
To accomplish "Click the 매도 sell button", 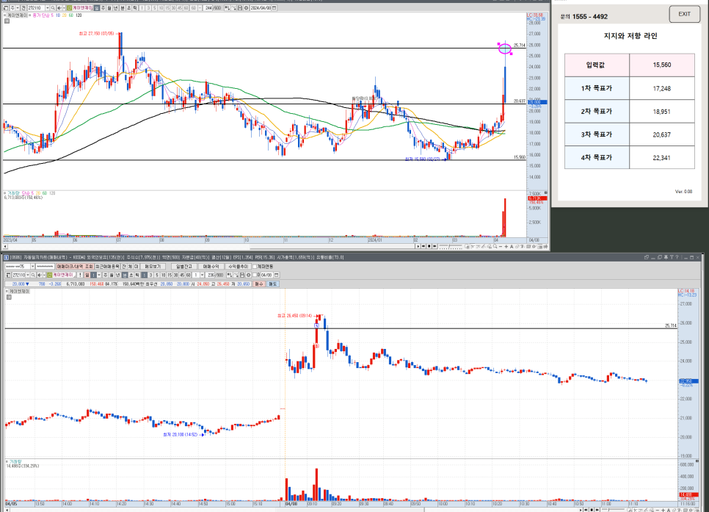I will (x=272, y=284).
